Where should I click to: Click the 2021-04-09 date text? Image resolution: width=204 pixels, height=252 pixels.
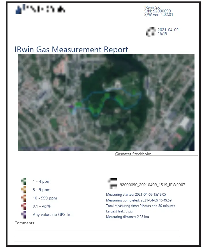click(x=168, y=30)
